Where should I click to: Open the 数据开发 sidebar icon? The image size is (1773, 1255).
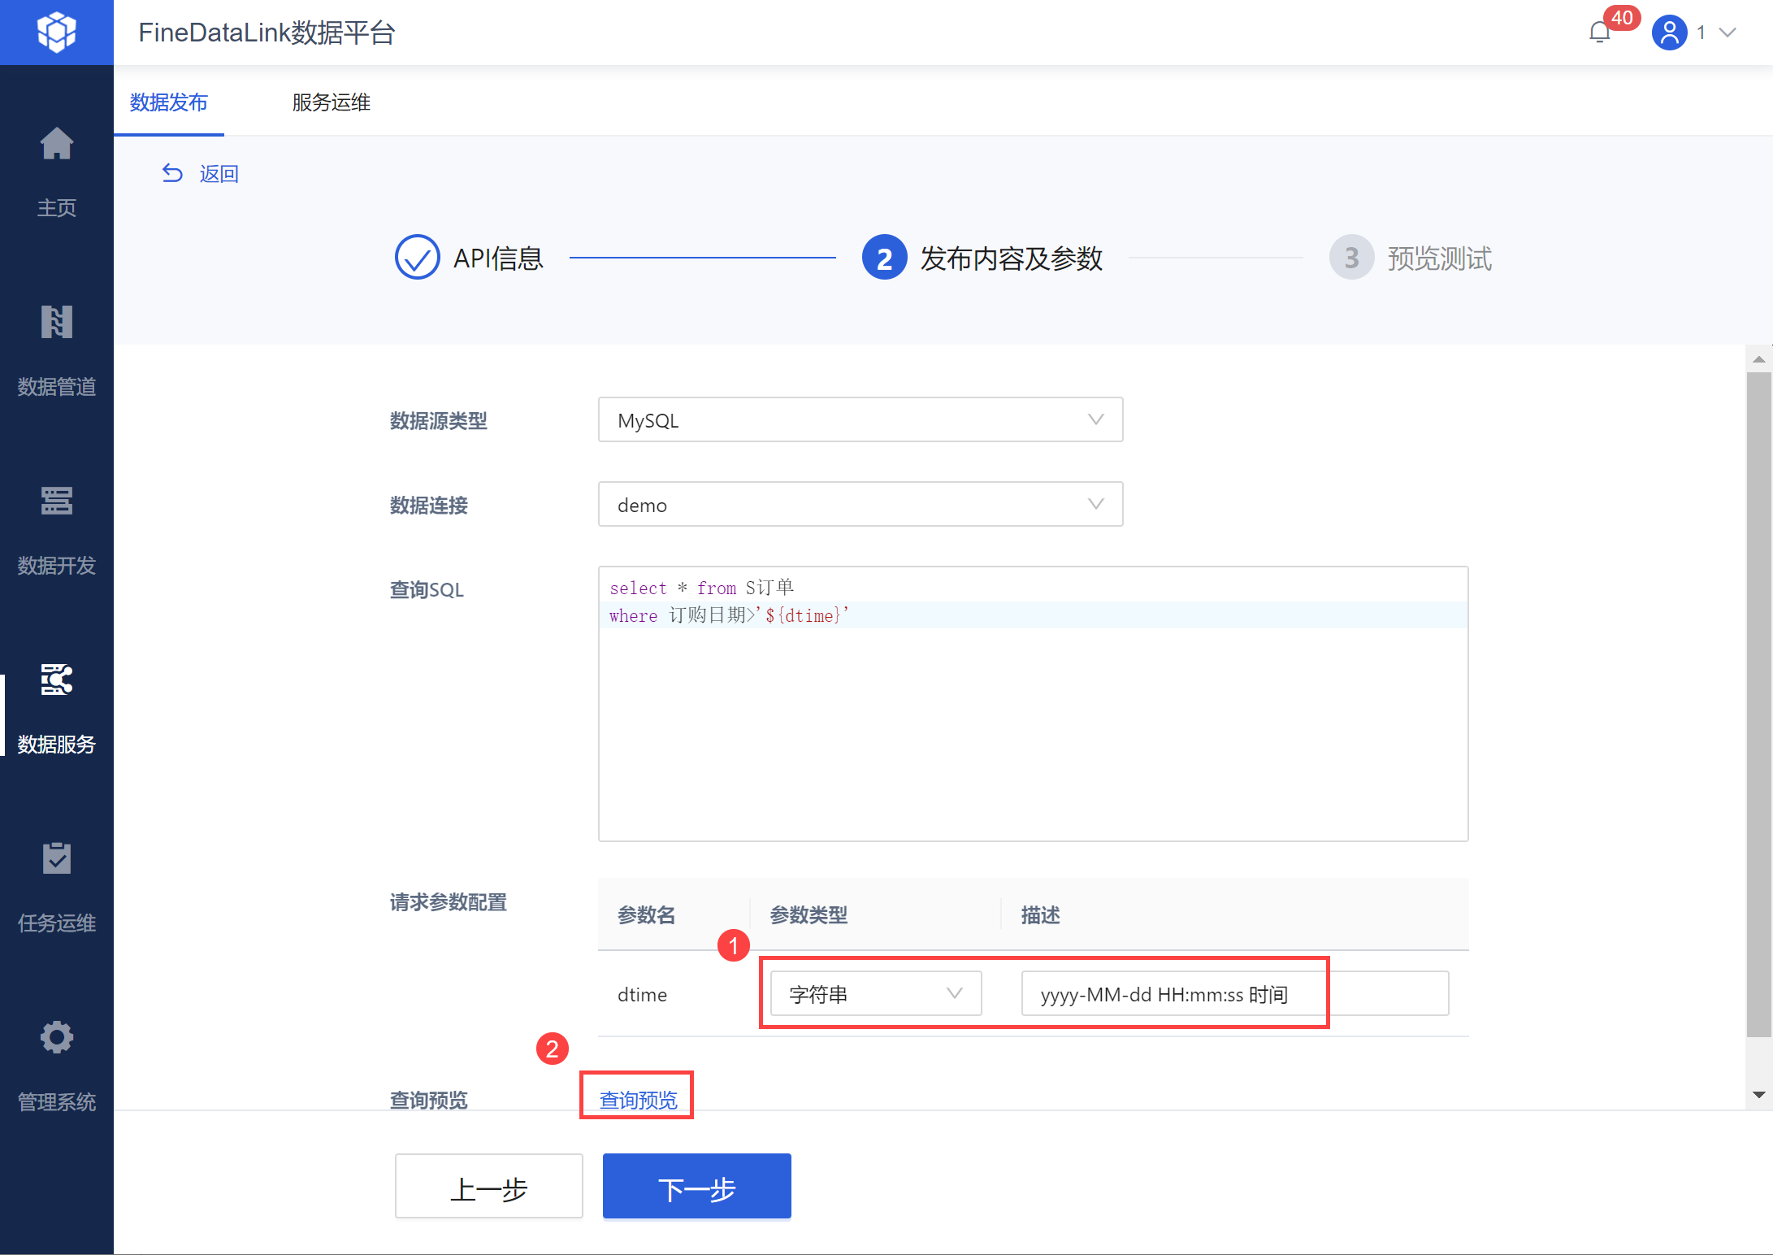tap(56, 502)
